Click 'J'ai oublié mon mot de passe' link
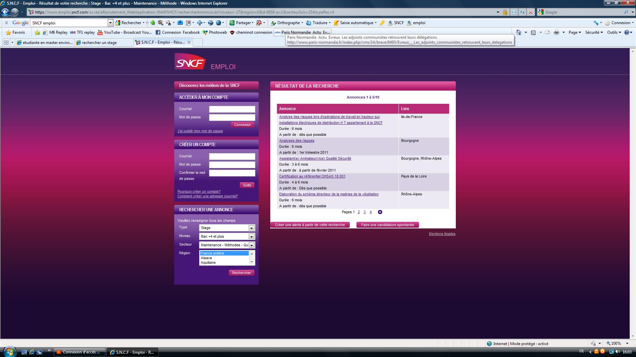 [x=200, y=131]
